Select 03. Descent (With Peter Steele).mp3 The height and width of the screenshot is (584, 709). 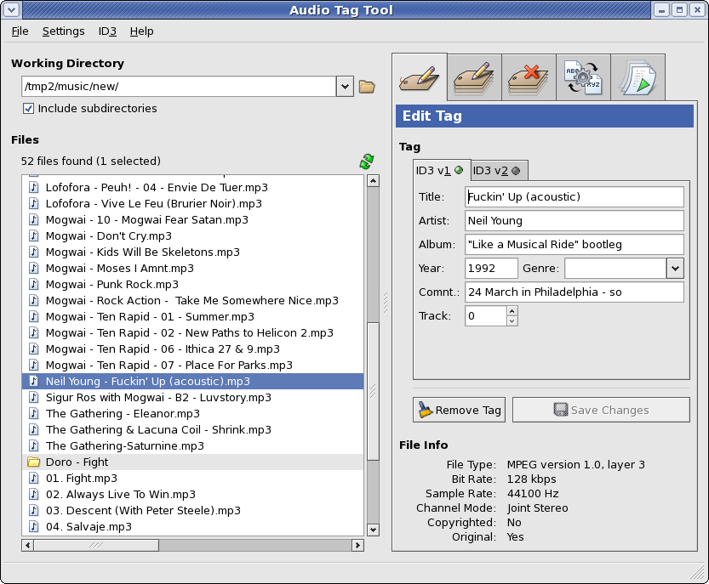192,510
